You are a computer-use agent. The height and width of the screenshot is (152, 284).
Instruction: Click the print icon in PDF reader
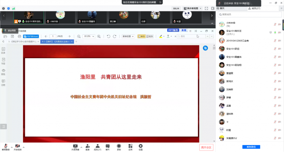click(19, 36)
